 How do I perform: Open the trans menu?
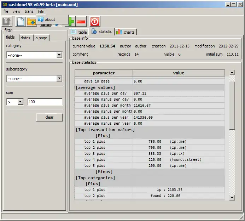pyautogui.click(x=29, y=11)
